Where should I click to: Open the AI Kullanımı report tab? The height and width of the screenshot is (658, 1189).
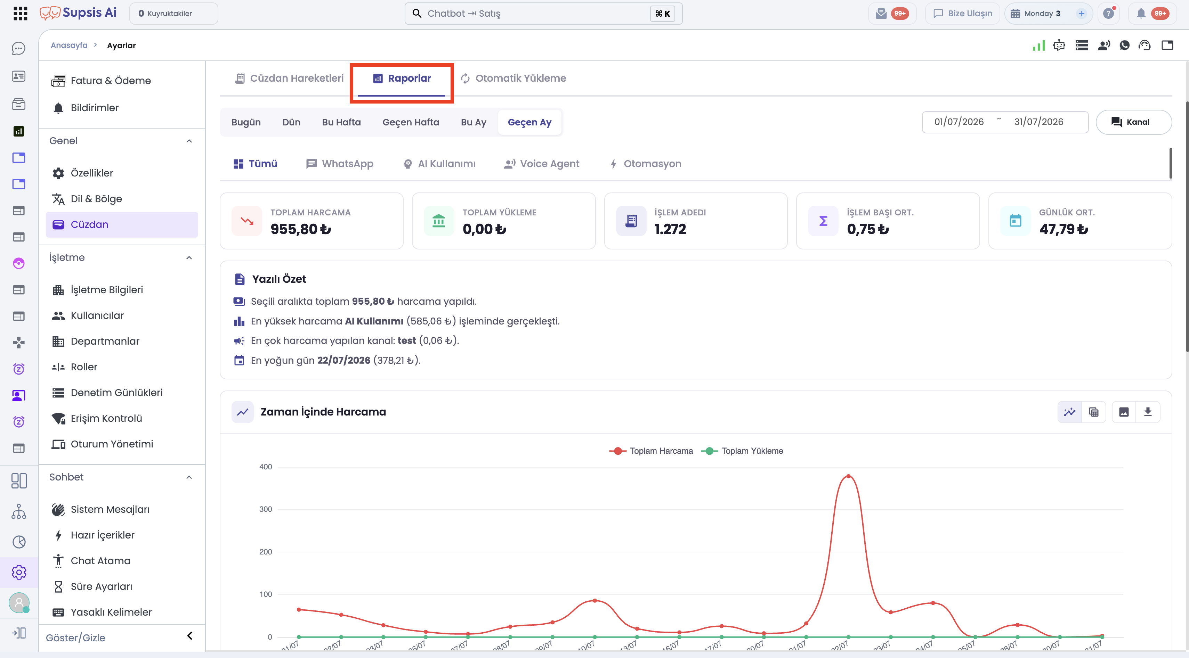pyautogui.click(x=439, y=164)
